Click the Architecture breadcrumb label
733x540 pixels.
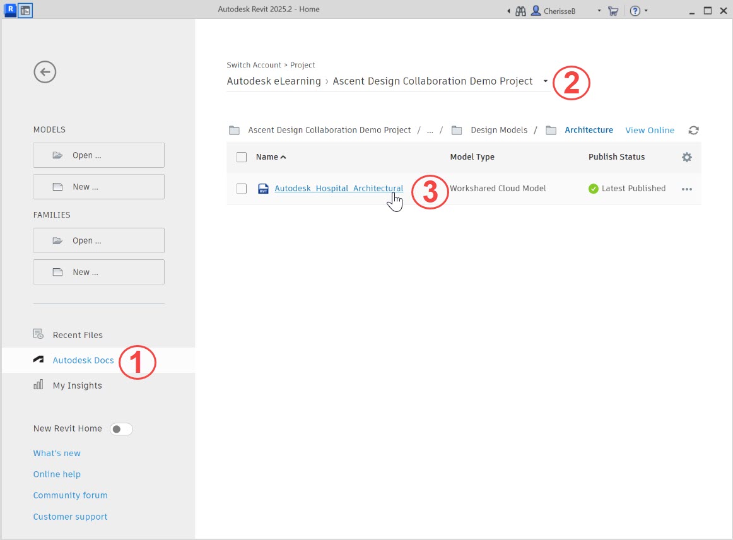589,130
